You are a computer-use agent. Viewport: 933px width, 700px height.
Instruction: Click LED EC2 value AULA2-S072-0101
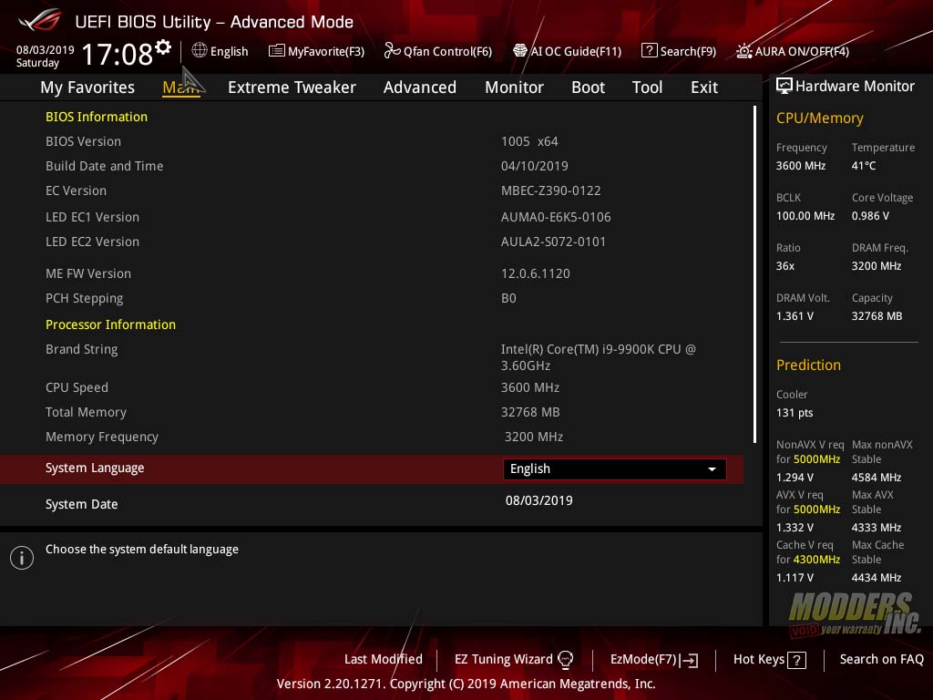553,242
